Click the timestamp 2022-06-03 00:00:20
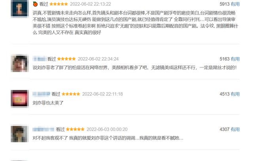Viewport: 253px width, 161px height. pos(107,129)
